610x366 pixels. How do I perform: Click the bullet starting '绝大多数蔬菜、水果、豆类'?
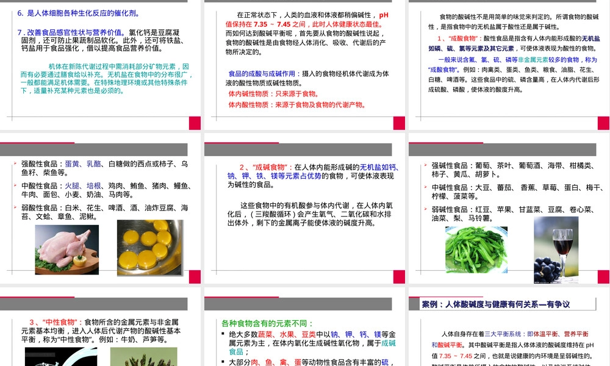click(x=312, y=343)
